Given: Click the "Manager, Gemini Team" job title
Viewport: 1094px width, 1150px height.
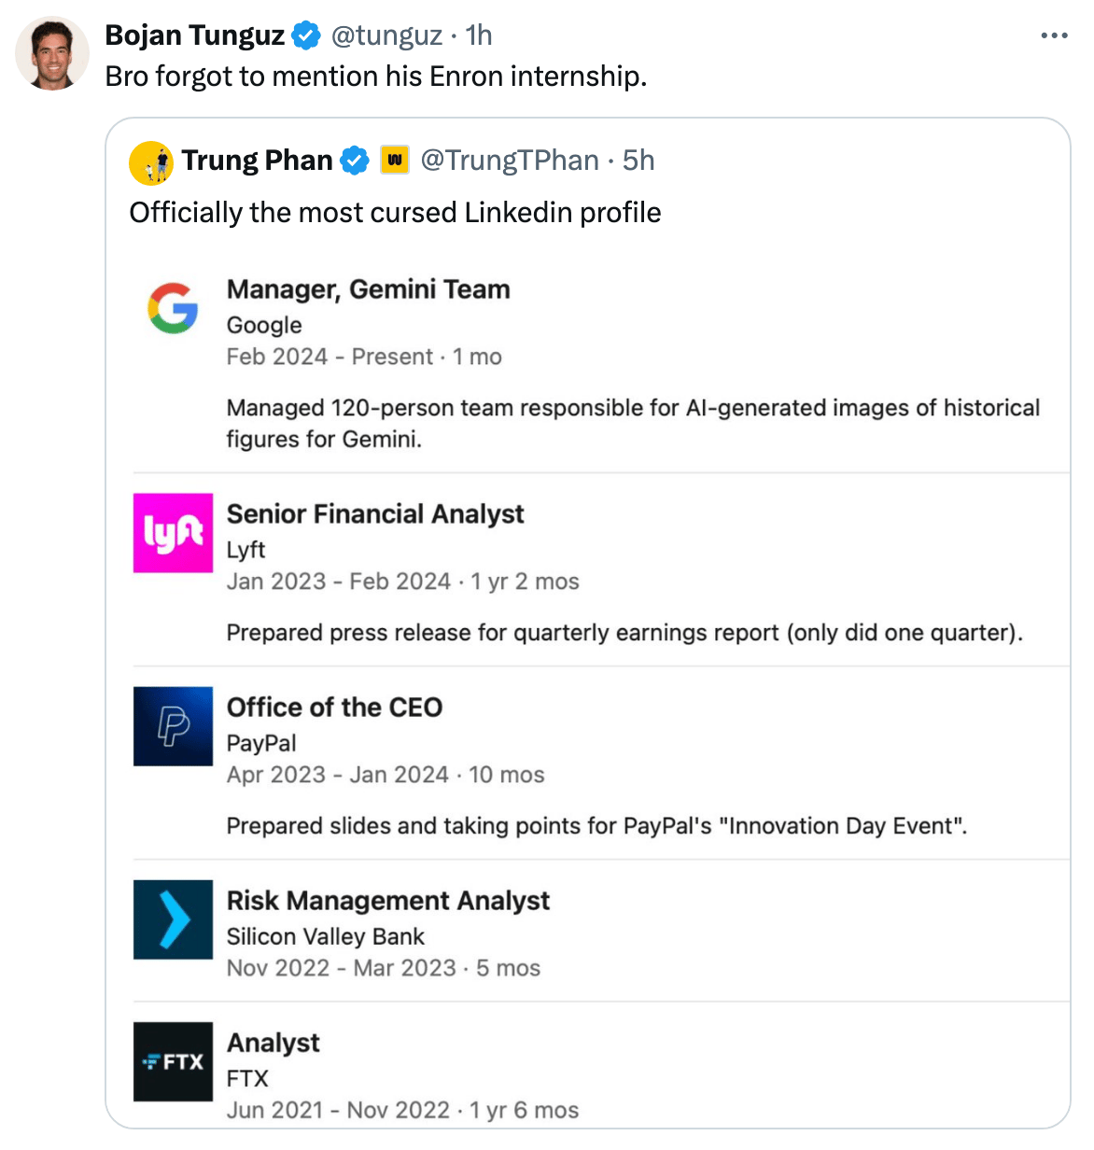Looking at the screenshot, I should [369, 289].
